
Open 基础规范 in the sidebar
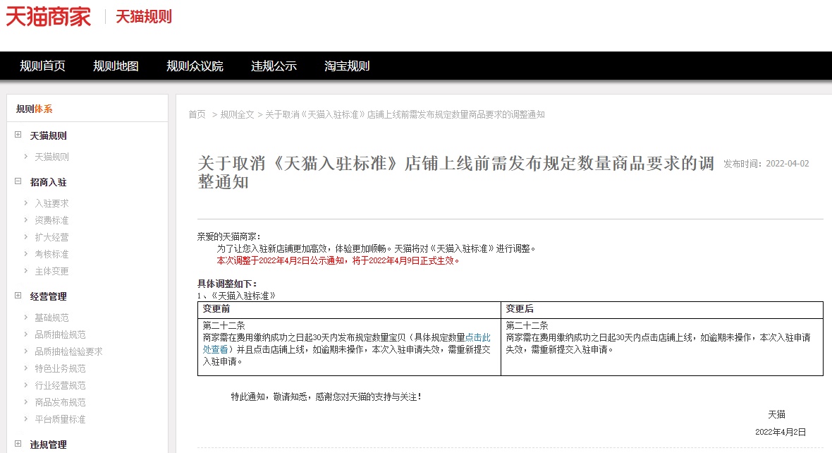click(x=51, y=318)
